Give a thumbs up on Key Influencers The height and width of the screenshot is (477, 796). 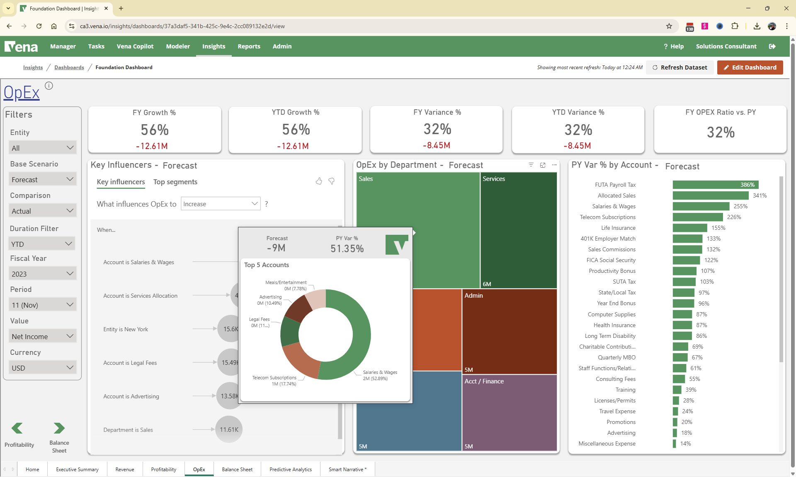pyautogui.click(x=318, y=181)
